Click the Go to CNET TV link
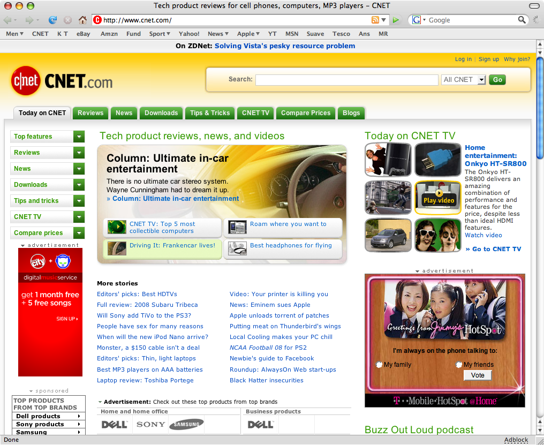 (x=493, y=249)
